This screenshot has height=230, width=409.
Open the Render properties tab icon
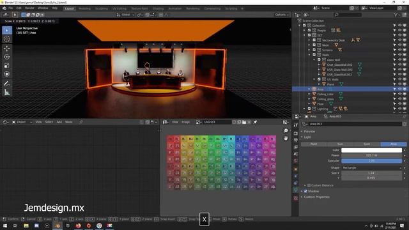[295, 134]
